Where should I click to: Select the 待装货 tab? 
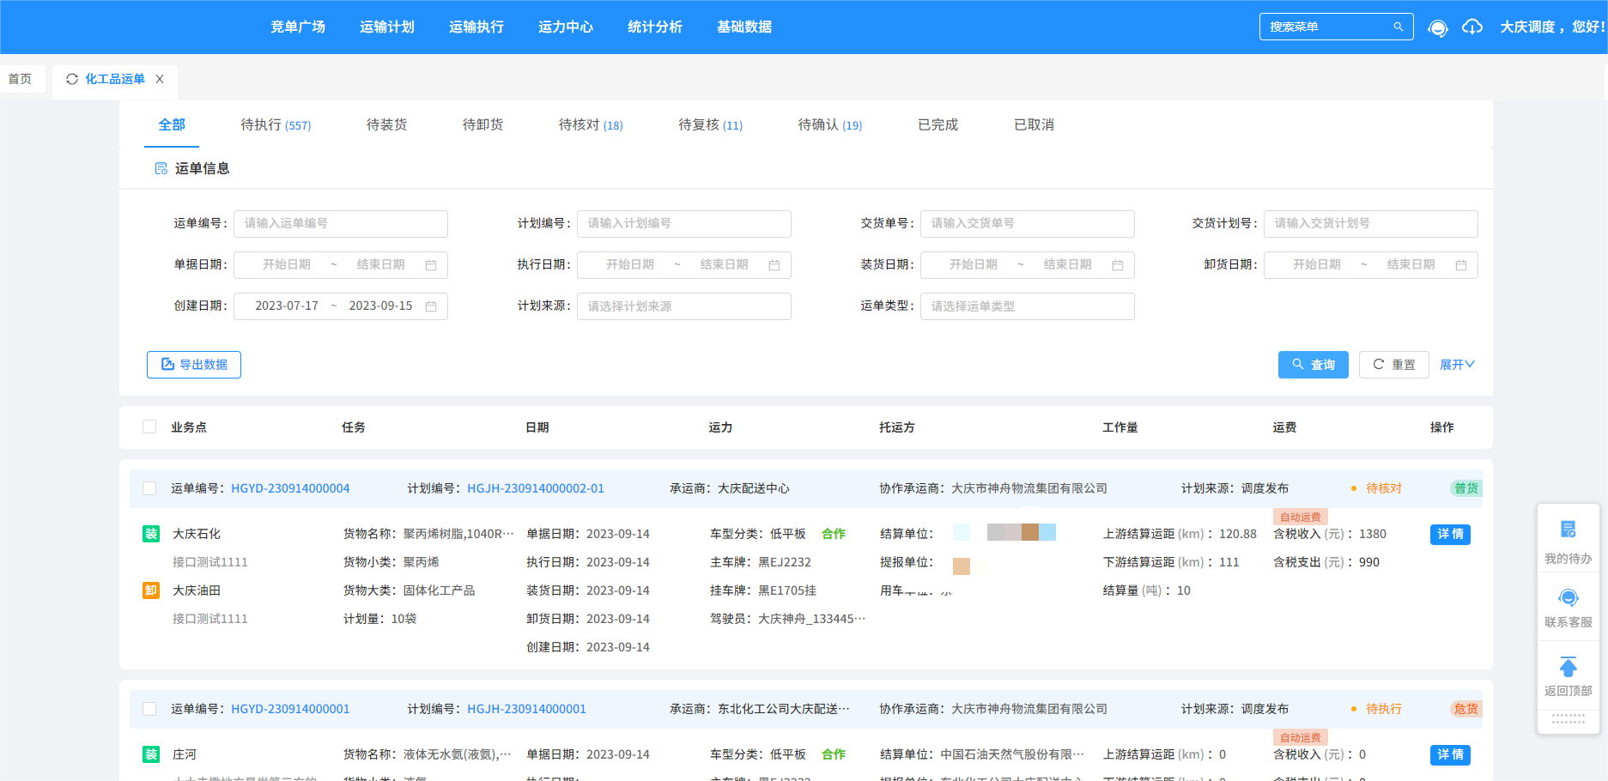tap(387, 124)
